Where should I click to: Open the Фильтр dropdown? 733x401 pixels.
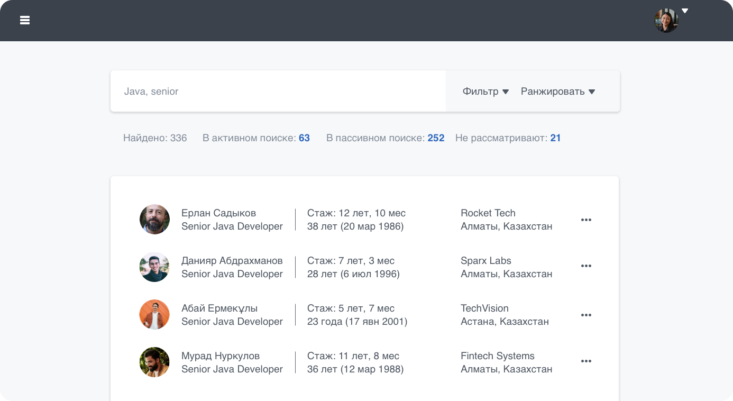485,92
